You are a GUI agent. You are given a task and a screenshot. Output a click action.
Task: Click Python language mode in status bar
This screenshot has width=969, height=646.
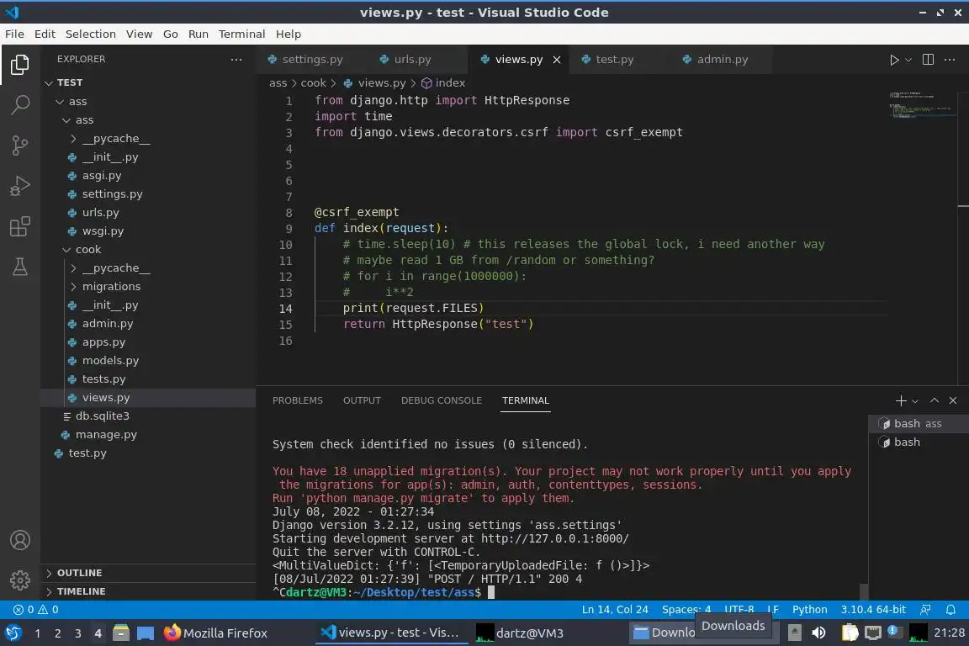tap(809, 610)
